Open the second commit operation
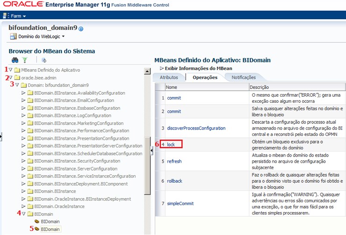This screenshot has width=346, height=235. coord(174,112)
